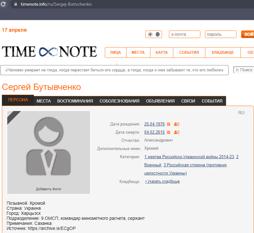This screenshot has width=254, height=233.
Task: Click persons list icon next to birth date
Action: [x=176, y=124]
